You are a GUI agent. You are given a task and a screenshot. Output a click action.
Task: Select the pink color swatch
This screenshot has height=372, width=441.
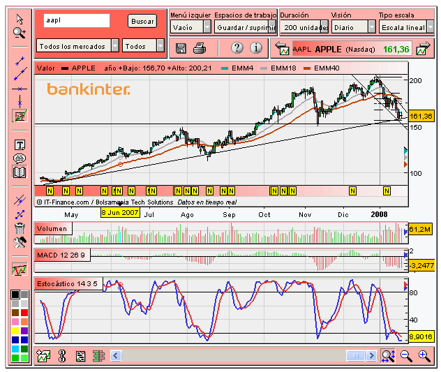[15, 322]
